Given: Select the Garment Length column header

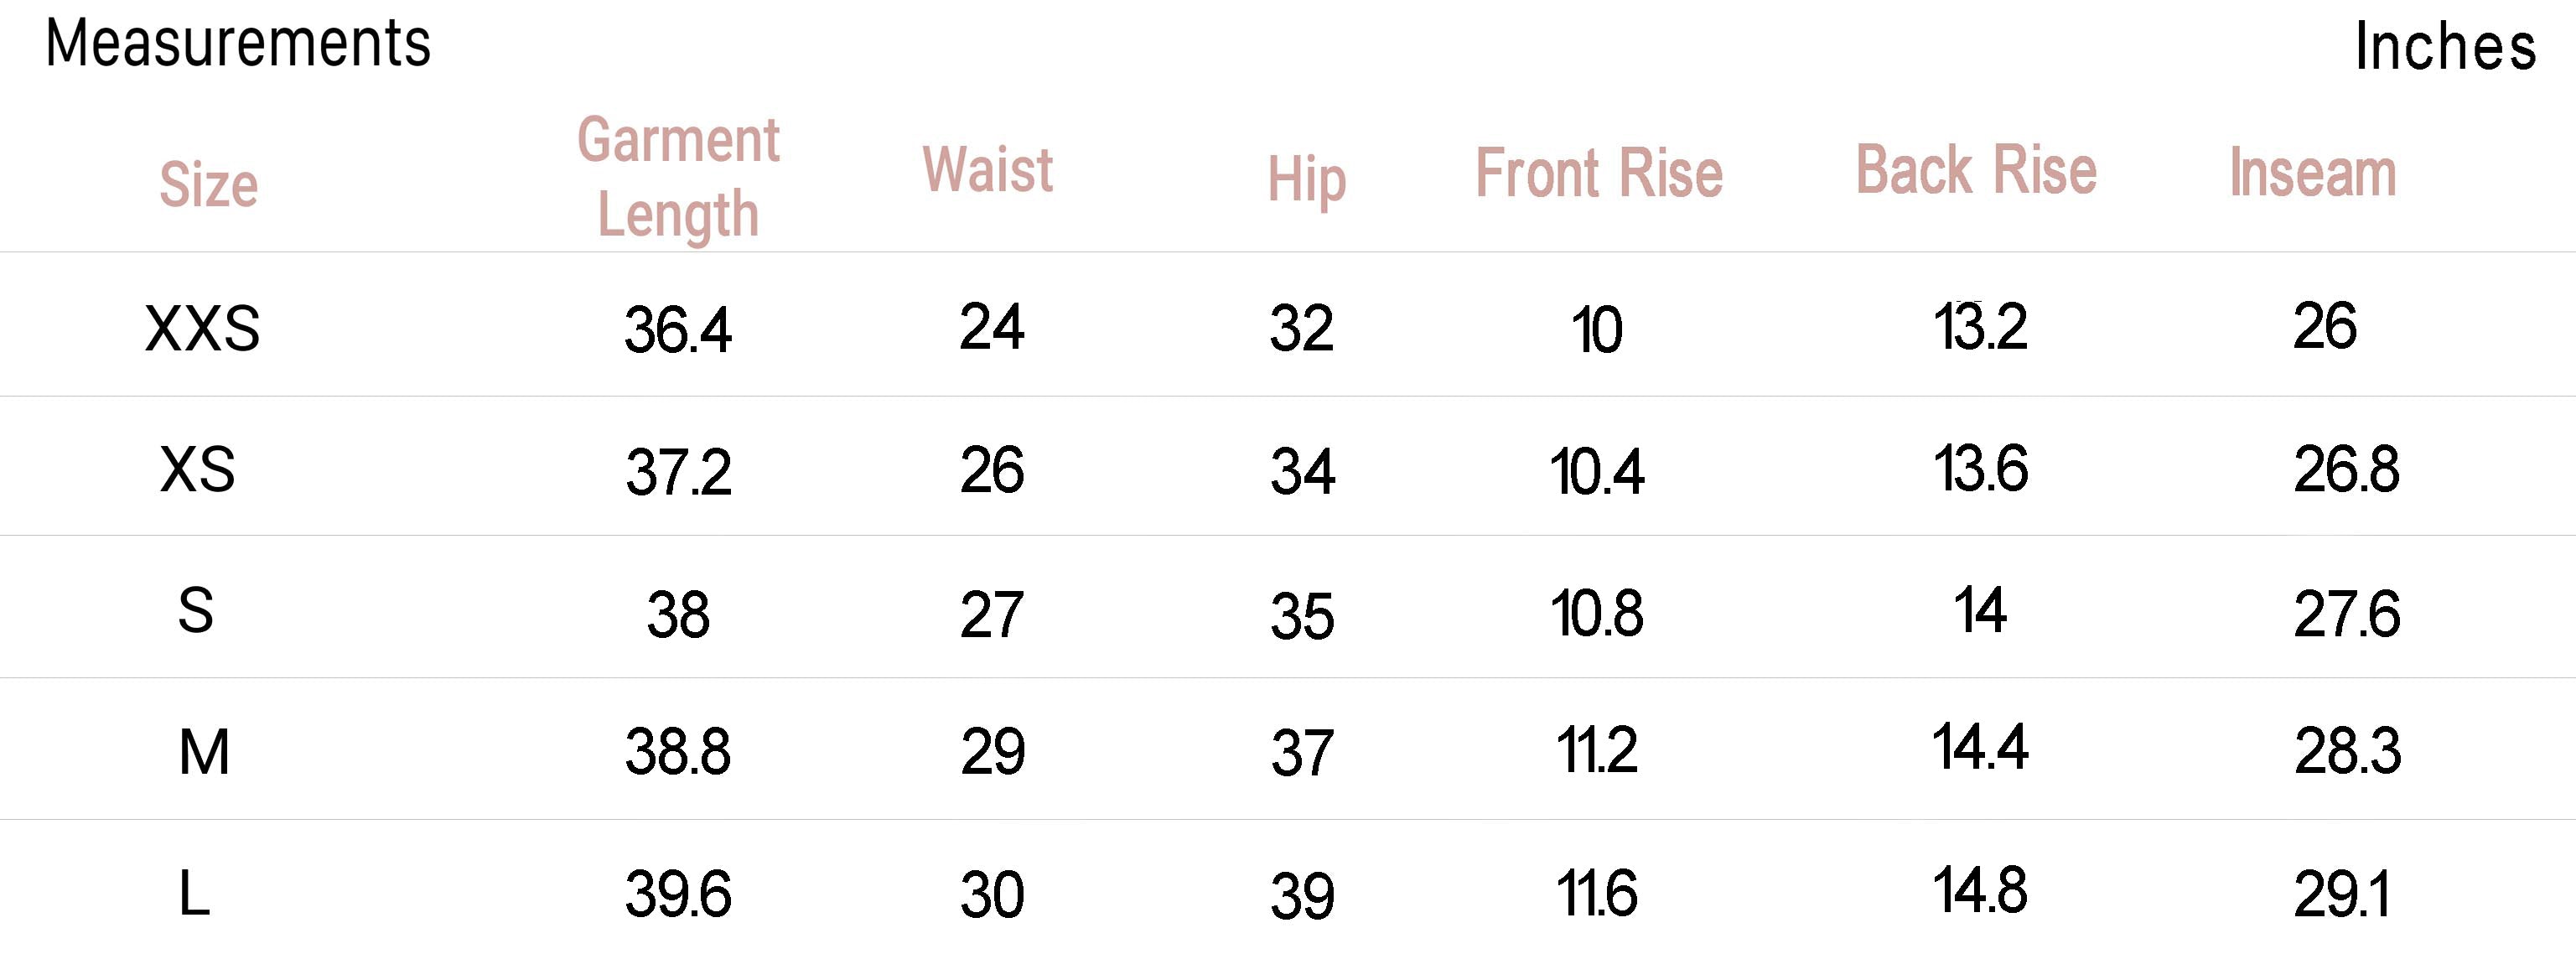Looking at the screenshot, I should [x=678, y=177].
